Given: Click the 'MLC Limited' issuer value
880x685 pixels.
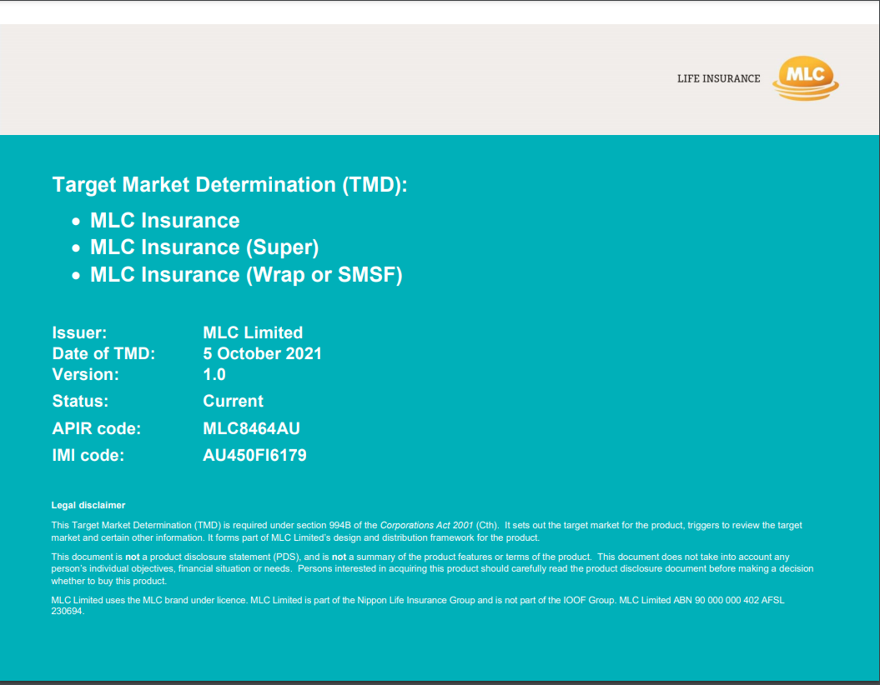Looking at the screenshot, I should click(x=253, y=332).
